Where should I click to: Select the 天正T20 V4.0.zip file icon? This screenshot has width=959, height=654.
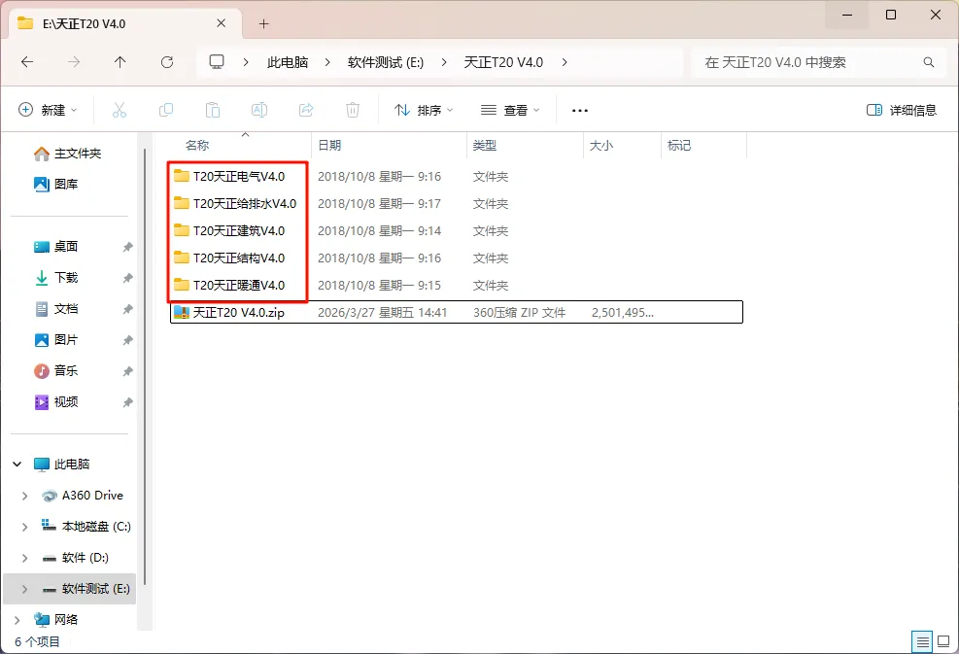pyautogui.click(x=182, y=312)
